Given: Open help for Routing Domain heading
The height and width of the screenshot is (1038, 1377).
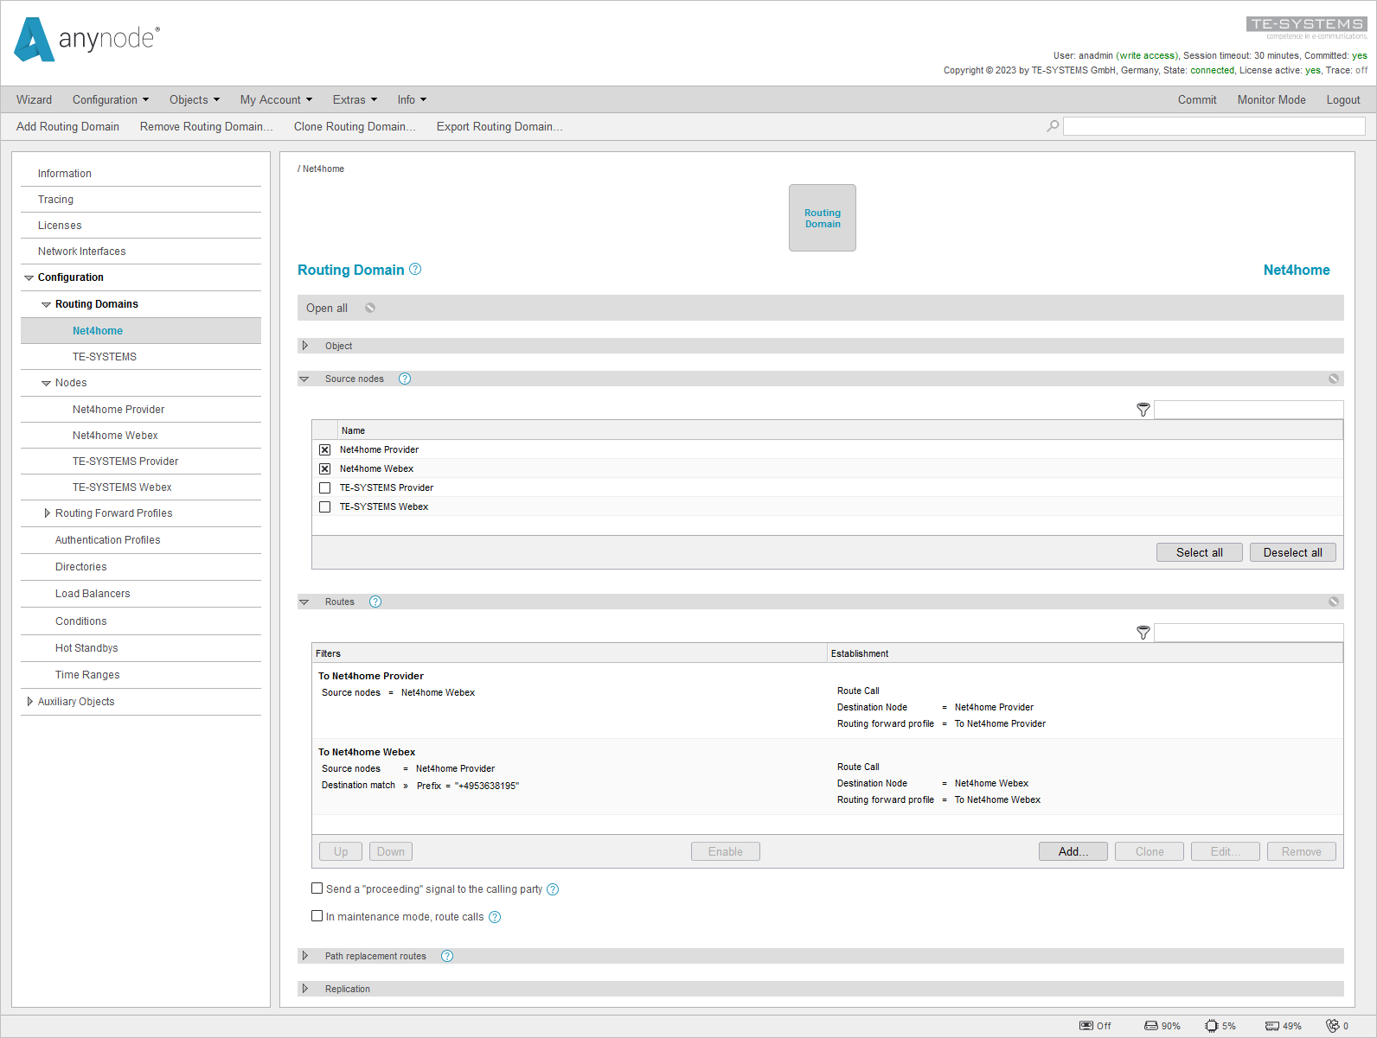Looking at the screenshot, I should 415,269.
